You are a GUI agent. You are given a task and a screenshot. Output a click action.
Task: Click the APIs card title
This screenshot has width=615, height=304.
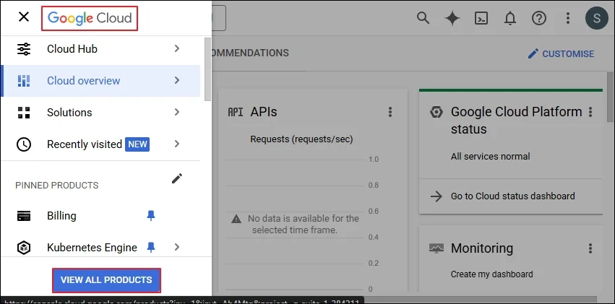tap(264, 112)
